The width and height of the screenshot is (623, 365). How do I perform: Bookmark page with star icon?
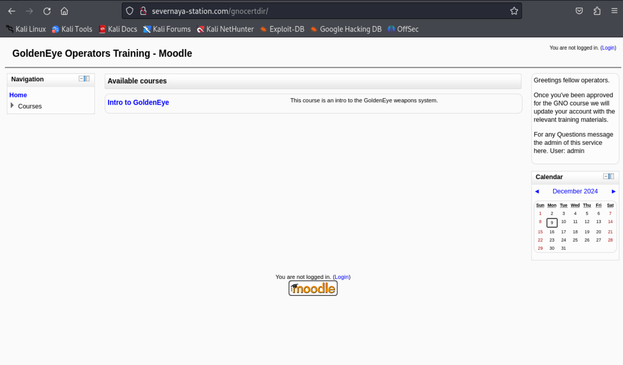click(514, 11)
